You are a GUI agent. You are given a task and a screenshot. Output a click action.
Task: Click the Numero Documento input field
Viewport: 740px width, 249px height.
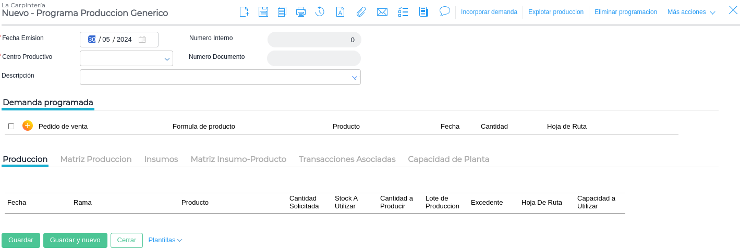(314, 58)
